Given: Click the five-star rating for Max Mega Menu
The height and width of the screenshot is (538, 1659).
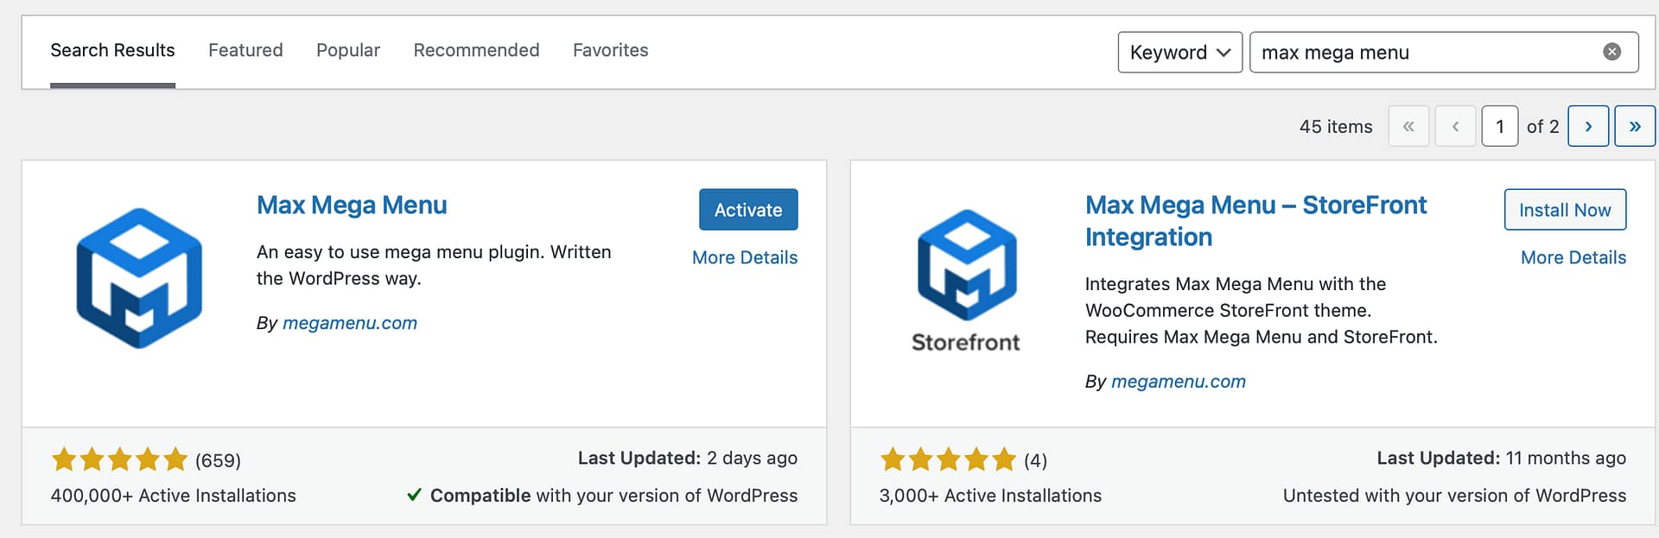Looking at the screenshot, I should click(119, 459).
